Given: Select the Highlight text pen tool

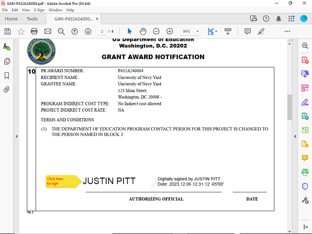Looking at the screenshot, I should [261, 31].
